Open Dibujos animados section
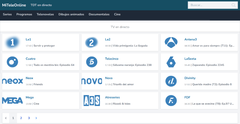Image resolution: width=240 pixels, height=124 pixels. click(71, 14)
